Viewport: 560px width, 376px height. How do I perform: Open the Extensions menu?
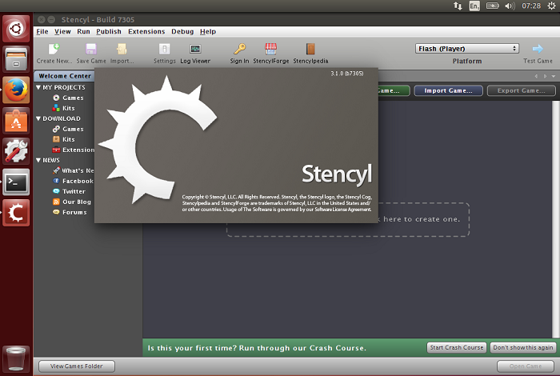tap(146, 31)
